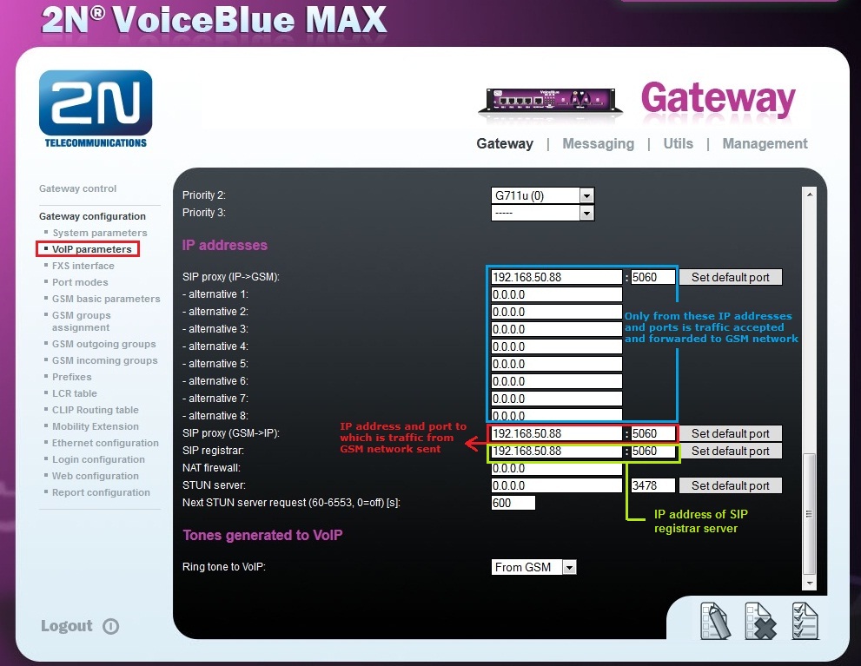
Task: Click the scrollbar down arrow
Action: [x=810, y=582]
